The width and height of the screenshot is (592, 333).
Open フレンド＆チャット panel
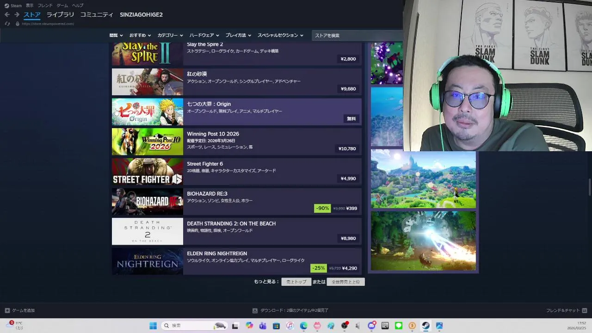[567, 310]
